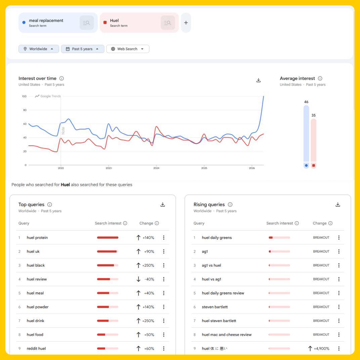Open the huel black query
The image size is (360, 360).
(36, 265)
